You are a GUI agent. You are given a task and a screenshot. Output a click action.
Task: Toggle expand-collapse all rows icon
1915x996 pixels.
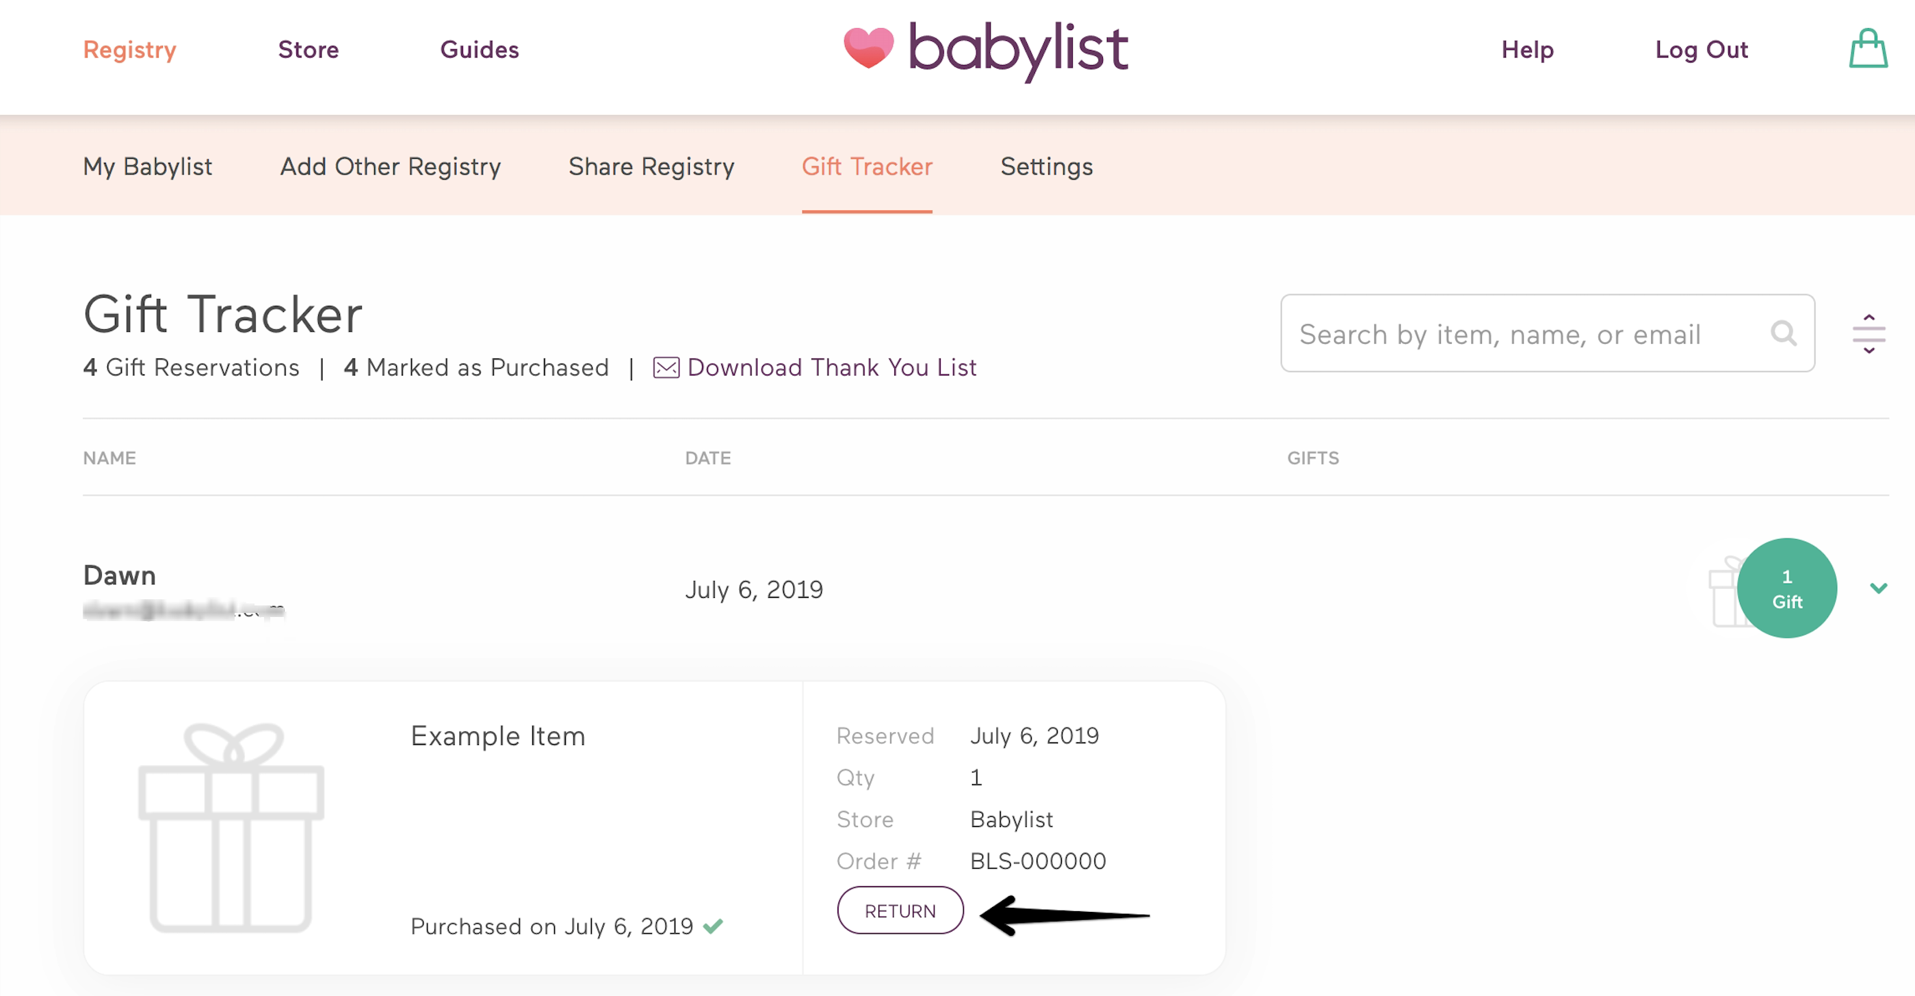[x=1868, y=334]
